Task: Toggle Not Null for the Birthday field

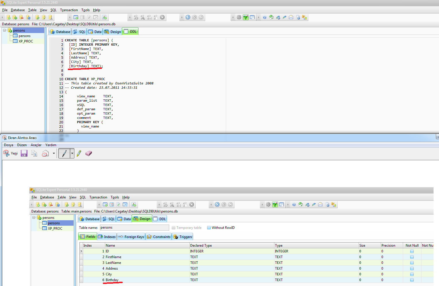Action: tap(412, 280)
